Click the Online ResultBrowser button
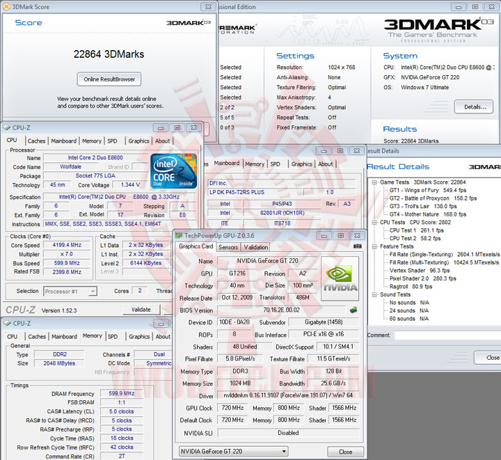Viewport: 501px width, 460px height. tap(109, 79)
